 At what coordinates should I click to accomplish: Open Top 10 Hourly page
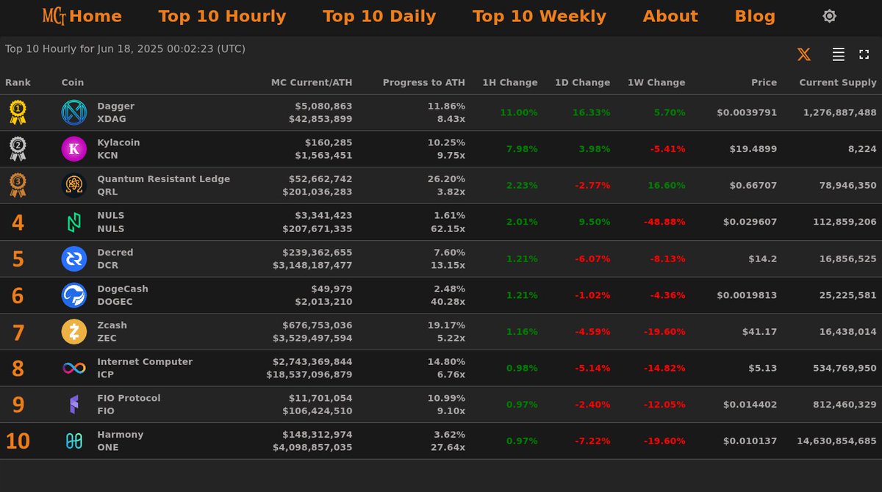coord(222,16)
